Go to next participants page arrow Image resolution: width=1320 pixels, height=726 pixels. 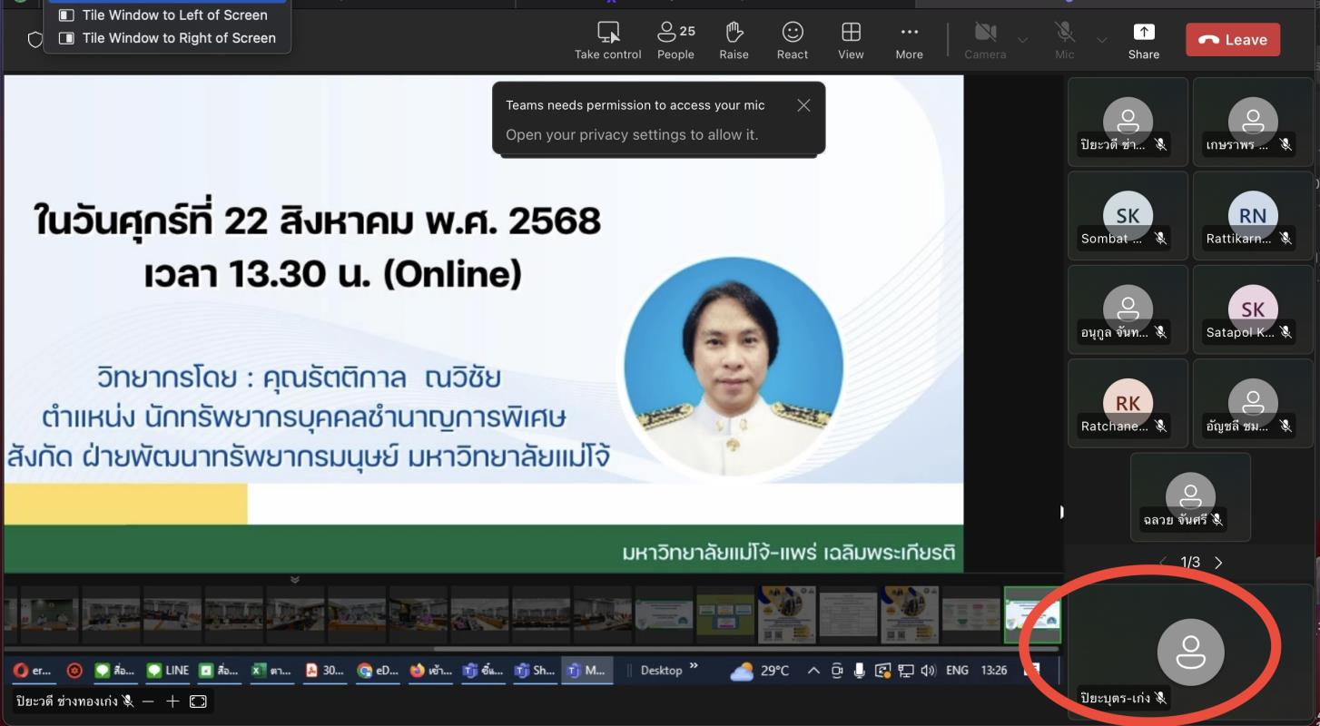pos(1218,563)
